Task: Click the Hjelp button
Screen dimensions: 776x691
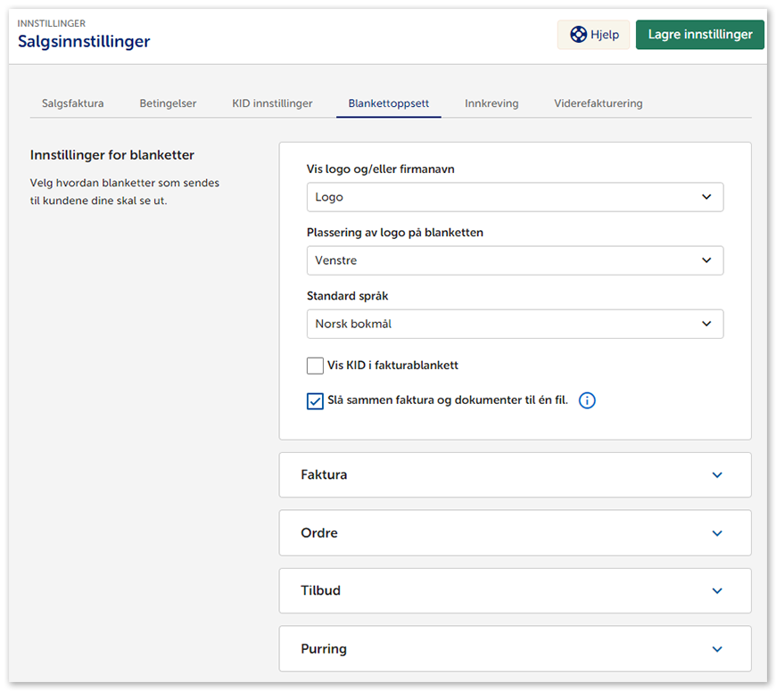Action: pyautogui.click(x=594, y=35)
